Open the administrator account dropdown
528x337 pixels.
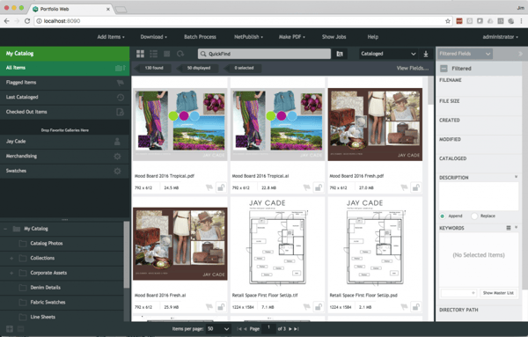(x=500, y=37)
